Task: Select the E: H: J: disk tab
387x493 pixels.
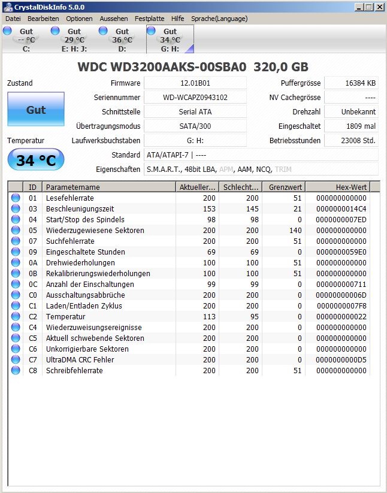Action: coord(74,40)
